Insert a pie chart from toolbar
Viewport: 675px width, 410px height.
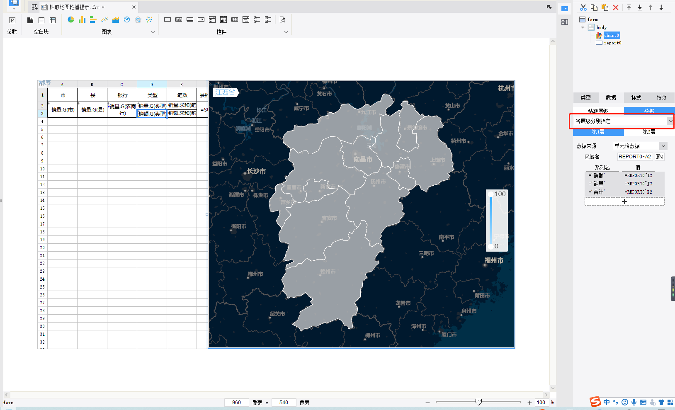tap(71, 19)
